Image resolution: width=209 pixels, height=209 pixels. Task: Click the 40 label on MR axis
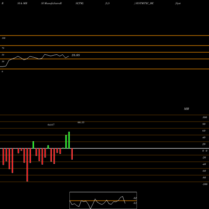(204, 138)
